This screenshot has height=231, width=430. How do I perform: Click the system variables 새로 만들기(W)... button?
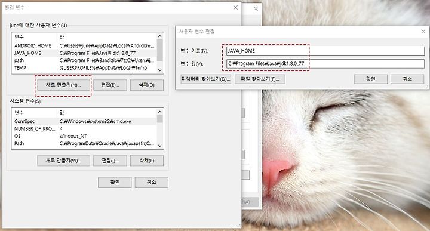click(x=63, y=161)
